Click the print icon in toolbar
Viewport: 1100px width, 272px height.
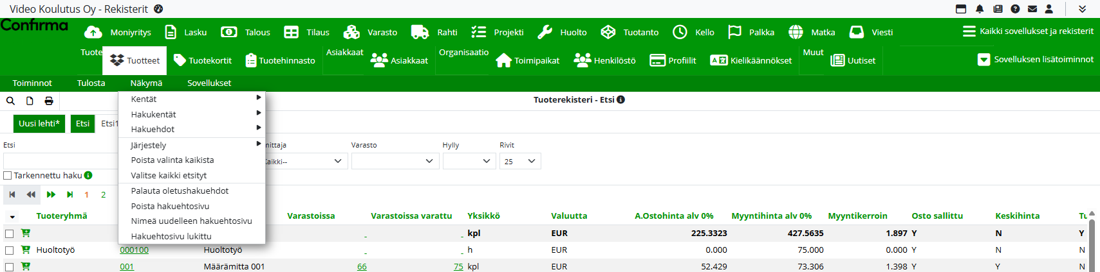[x=49, y=101]
